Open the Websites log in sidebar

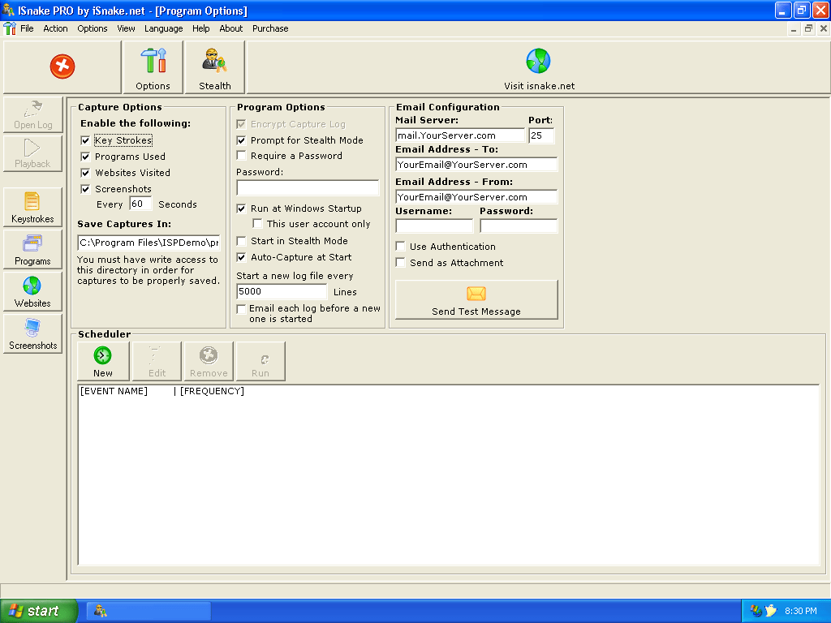point(32,292)
